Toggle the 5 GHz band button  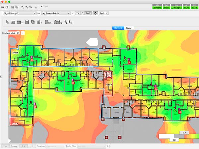point(83,13)
